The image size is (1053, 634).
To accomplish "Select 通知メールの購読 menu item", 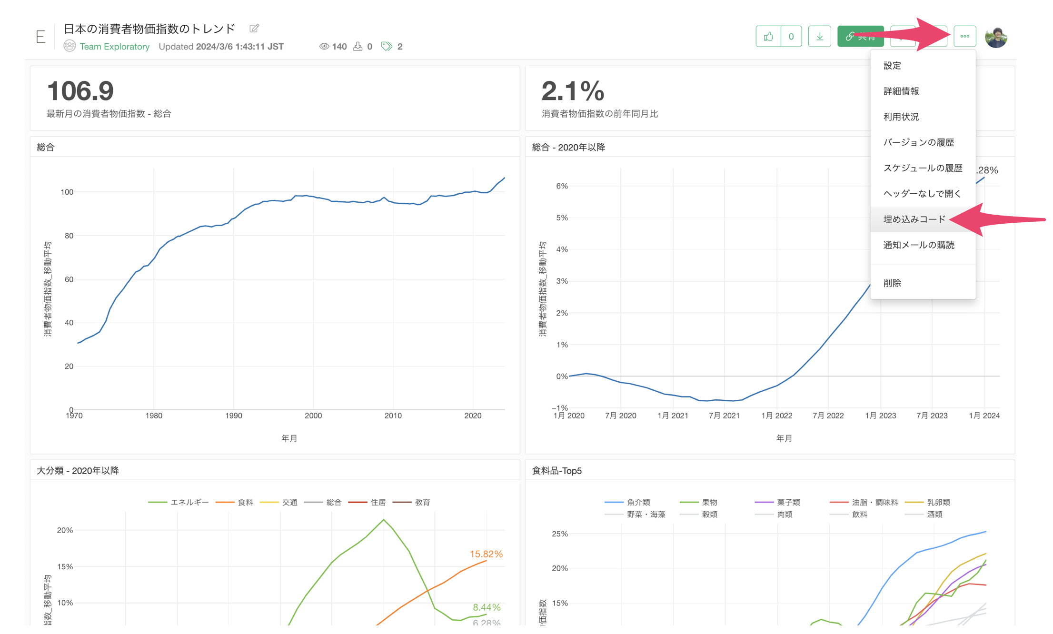I will [923, 245].
